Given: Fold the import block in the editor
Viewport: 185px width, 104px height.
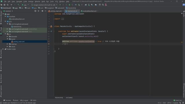Looking at the screenshot, I should 54,19.
